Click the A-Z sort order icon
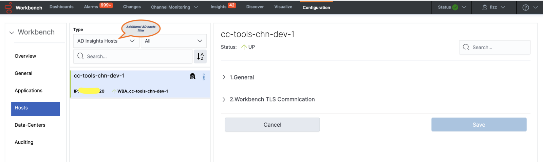The width and height of the screenshot is (543, 162). (x=200, y=56)
